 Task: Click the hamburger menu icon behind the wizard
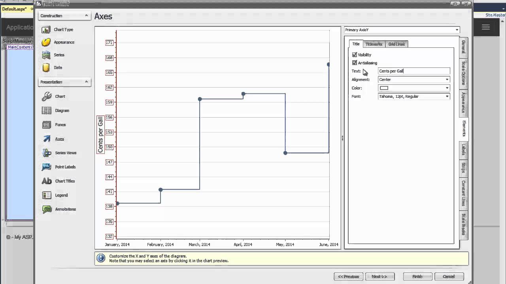click(486, 27)
